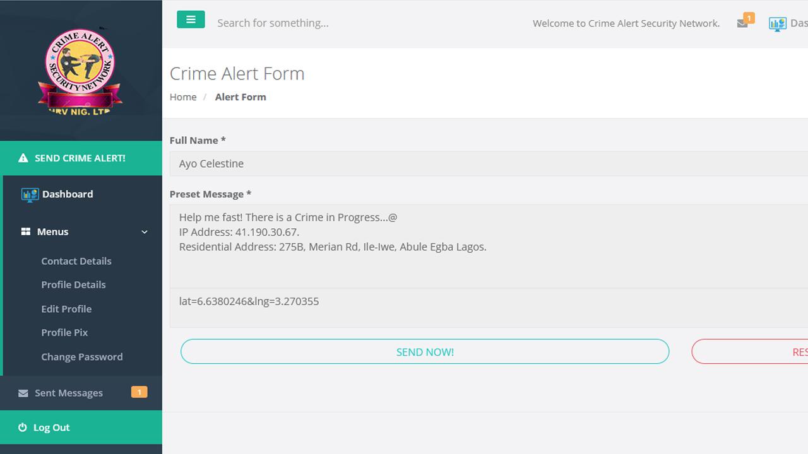This screenshot has width=808, height=454.
Task: Click the Welcome to Crime Alert Security Network text
Action: point(626,23)
